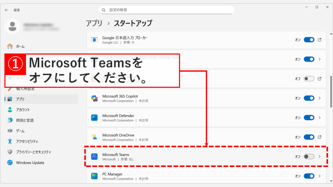Enable the Microsoft Teams startup toggle
The height and width of the screenshot is (187, 333).
pos(309,157)
